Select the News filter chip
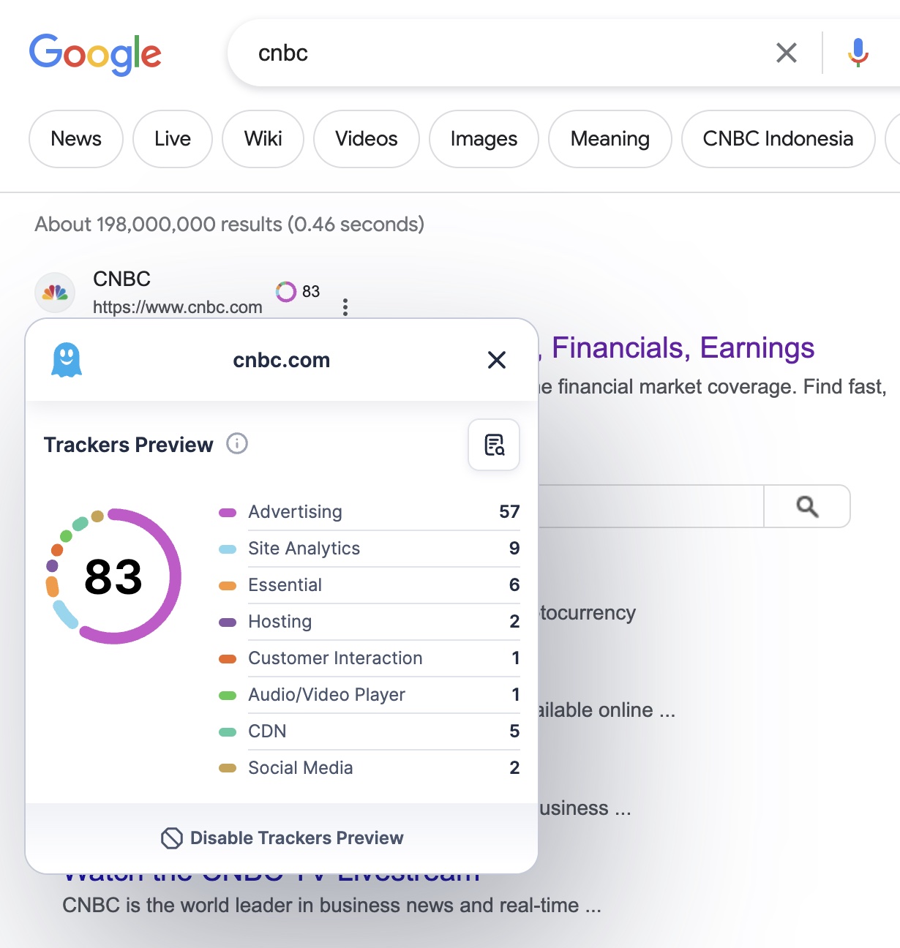The image size is (900, 948). 76,139
